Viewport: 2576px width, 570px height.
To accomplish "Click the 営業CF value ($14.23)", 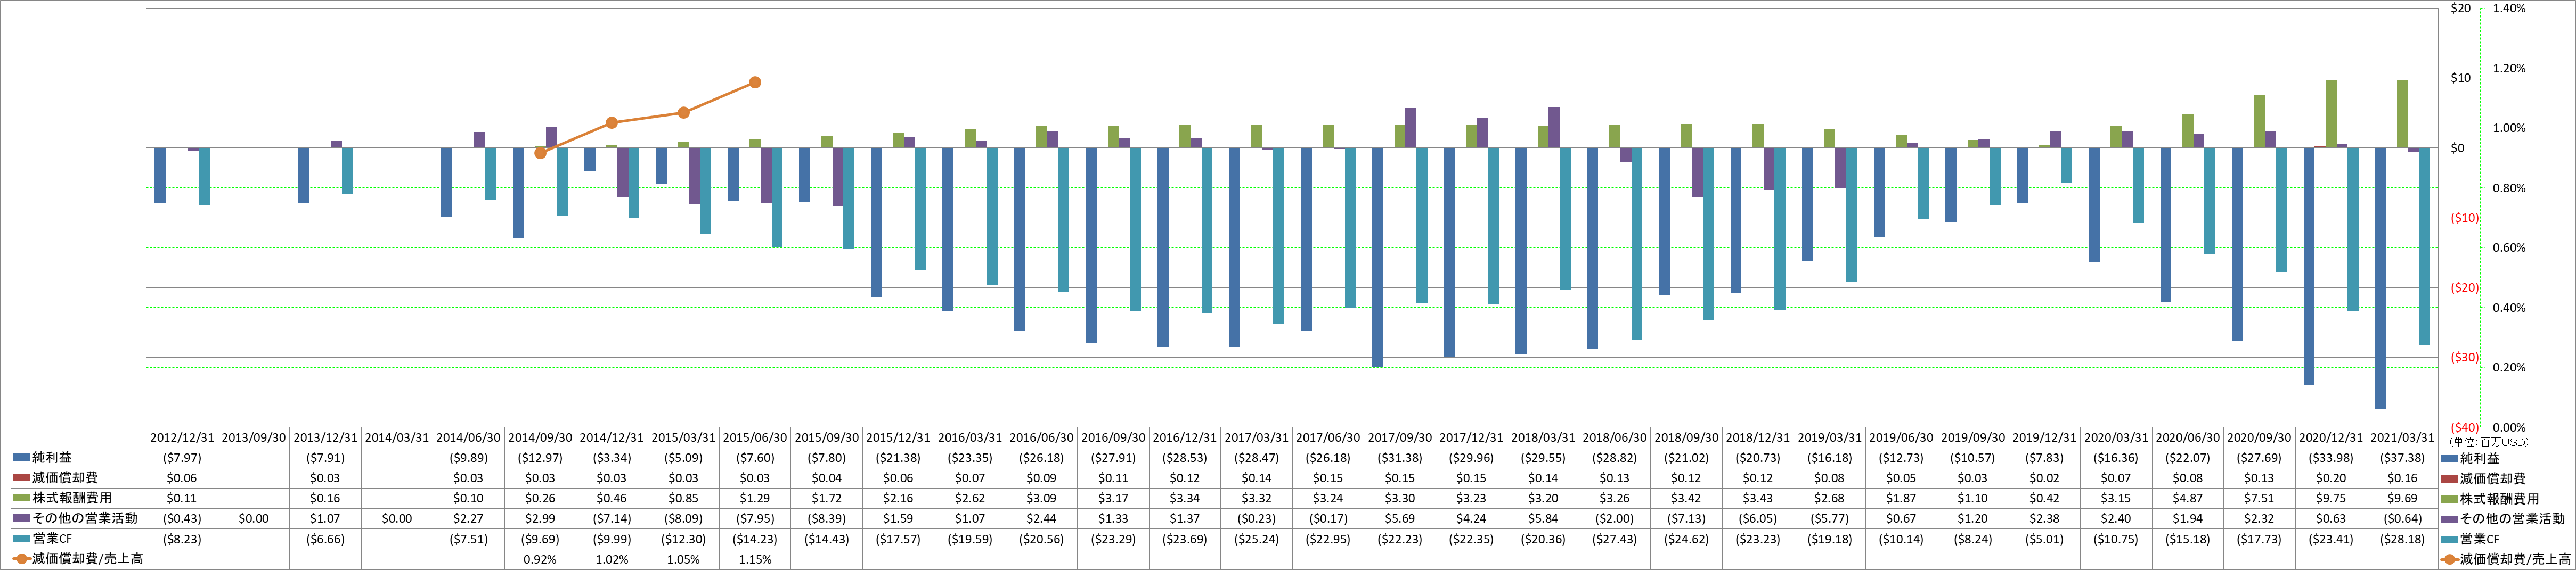I will (x=755, y=539).
